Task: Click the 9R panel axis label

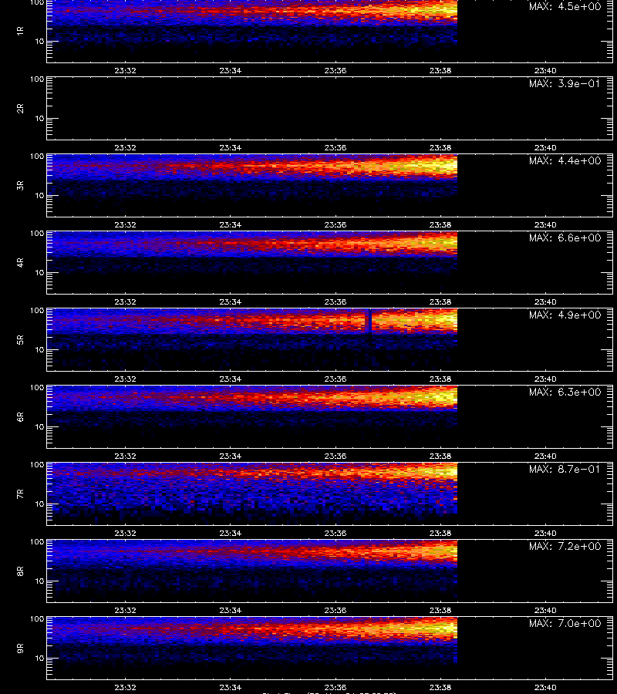Action: [20, 649]
